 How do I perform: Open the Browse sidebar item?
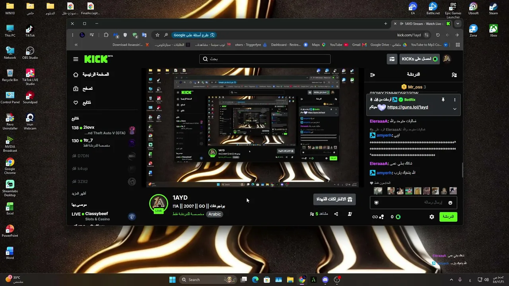click(83, 89)
